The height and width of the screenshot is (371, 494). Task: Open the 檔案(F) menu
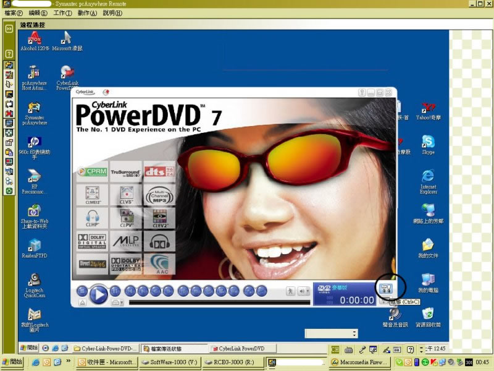pos(14,13)
